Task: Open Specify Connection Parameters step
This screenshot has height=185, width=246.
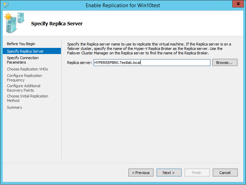Action: [x=23, y=60]
